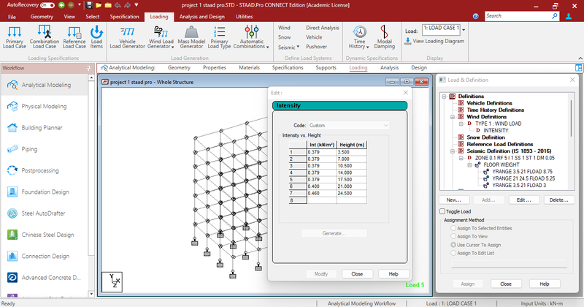Switch to the Geometry ribbon tab
This screenshot has width=584, height=307.
tap(42, 17)
